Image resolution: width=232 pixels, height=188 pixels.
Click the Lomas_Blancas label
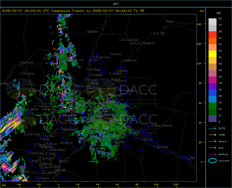tap(162, 125)
